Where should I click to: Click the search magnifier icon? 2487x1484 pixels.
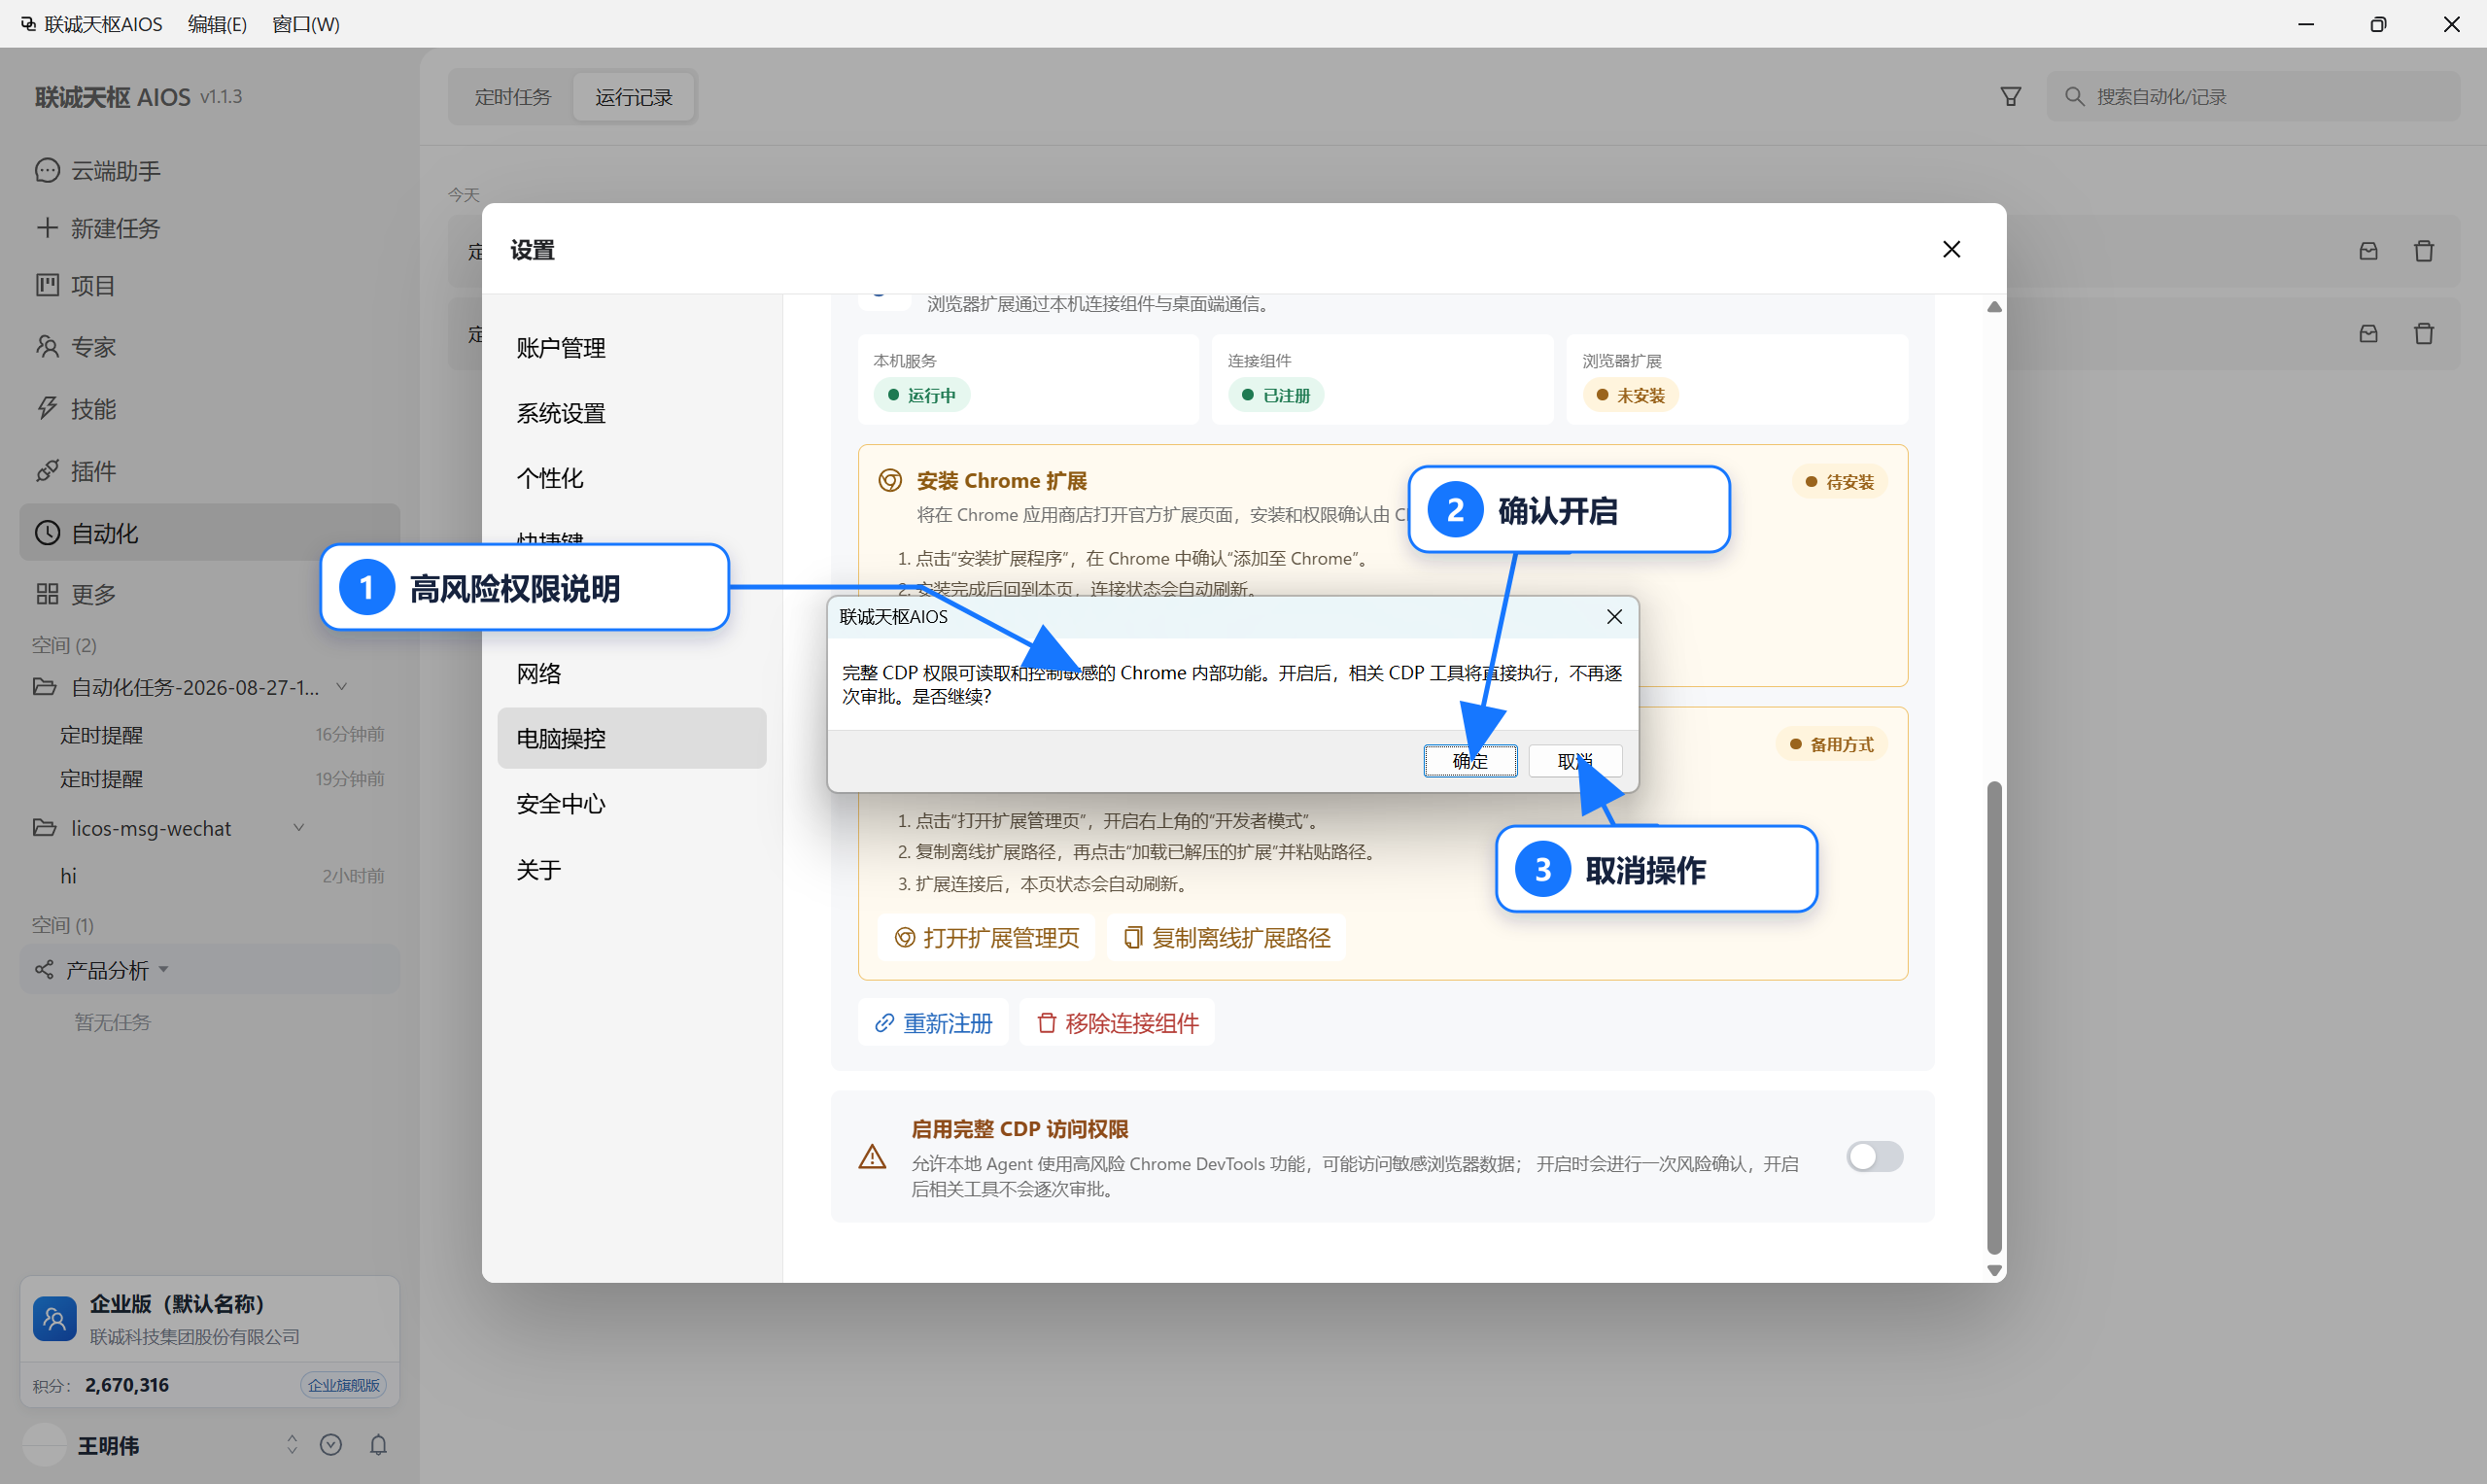(x=2074, y=96)
